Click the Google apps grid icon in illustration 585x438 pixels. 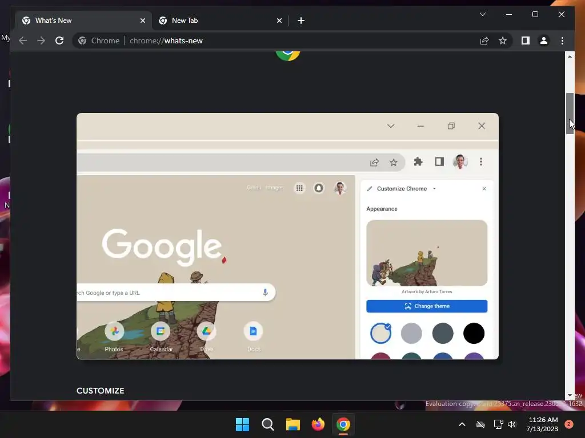(299, 188)
